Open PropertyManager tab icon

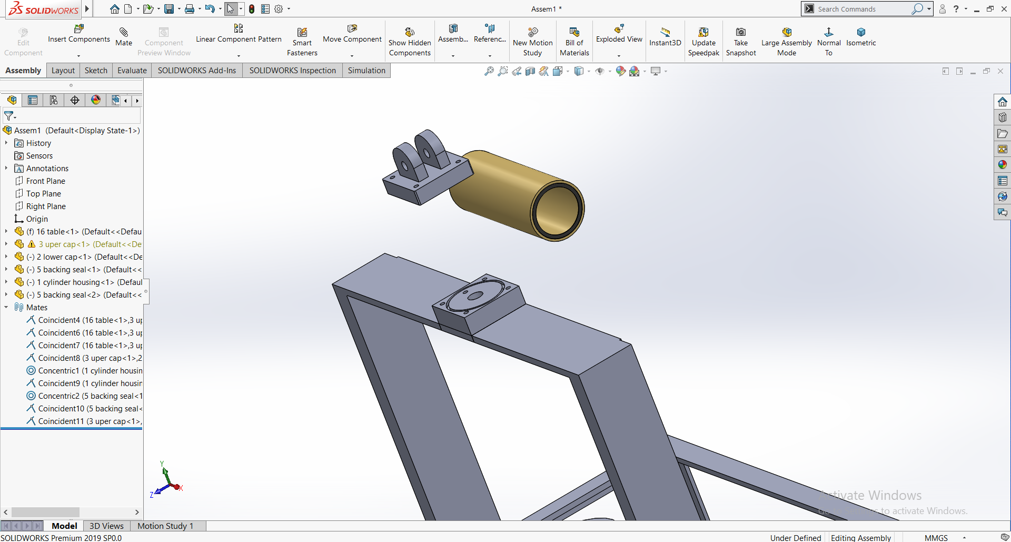pyautogui.click(x=33, y=100)
